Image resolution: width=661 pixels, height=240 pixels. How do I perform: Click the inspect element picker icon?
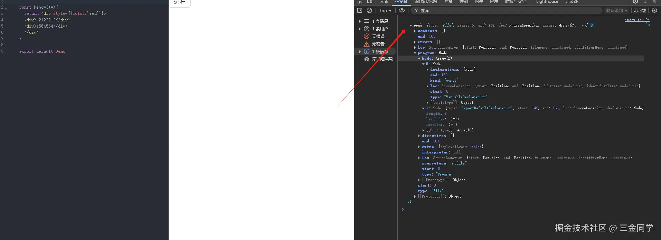(360, 2)
